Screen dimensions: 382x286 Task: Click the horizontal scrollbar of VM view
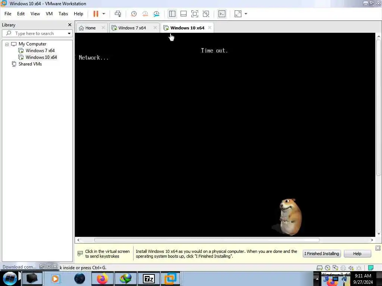click(x=207, y=240)
